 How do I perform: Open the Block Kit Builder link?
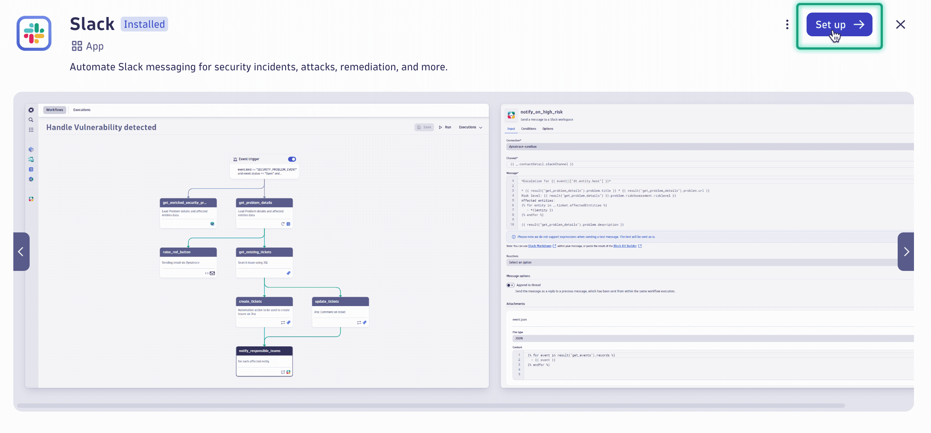click(x=625, y=246)
